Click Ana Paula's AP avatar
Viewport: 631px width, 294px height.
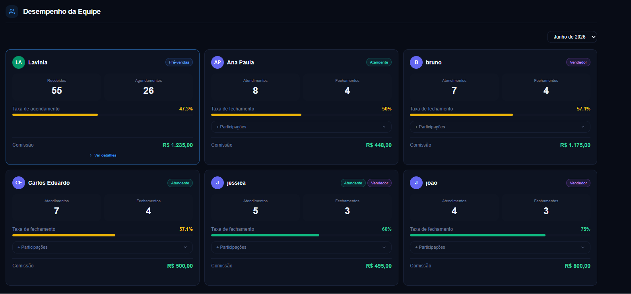point(217,62)
